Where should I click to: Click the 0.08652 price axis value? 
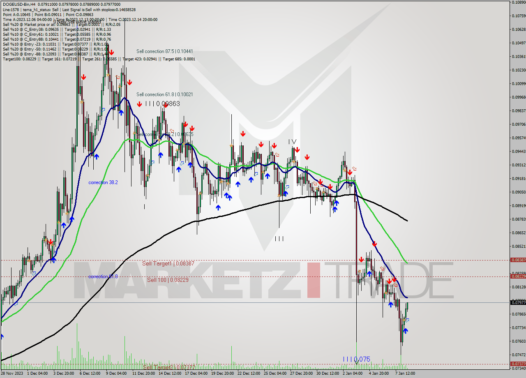click(x=519, y=233)
